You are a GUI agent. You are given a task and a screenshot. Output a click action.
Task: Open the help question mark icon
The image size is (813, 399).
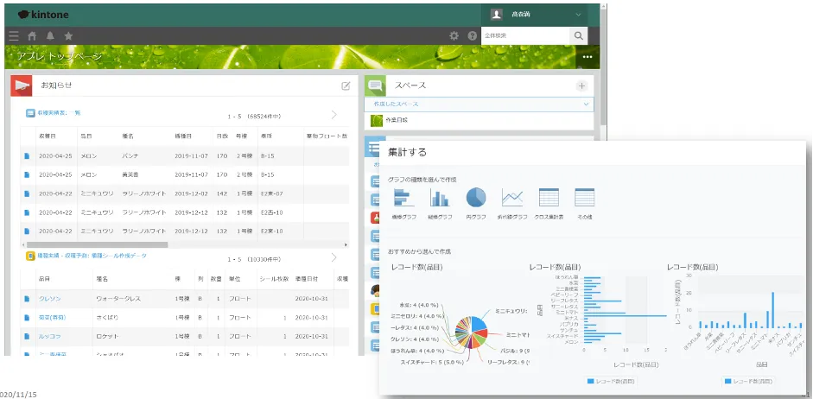click(x=472, y=35)
